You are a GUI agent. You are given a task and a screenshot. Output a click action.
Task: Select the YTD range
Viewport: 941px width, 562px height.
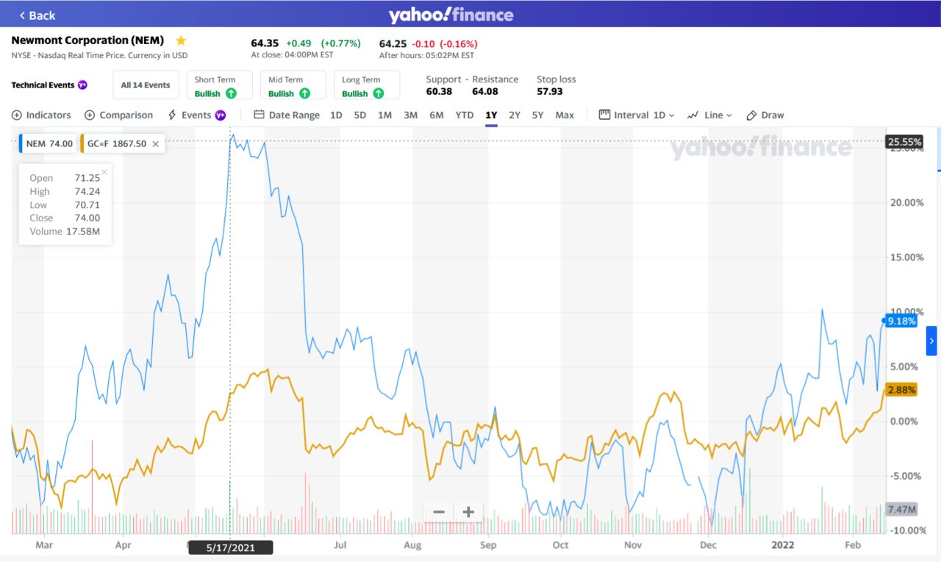(x=465, y=115)
